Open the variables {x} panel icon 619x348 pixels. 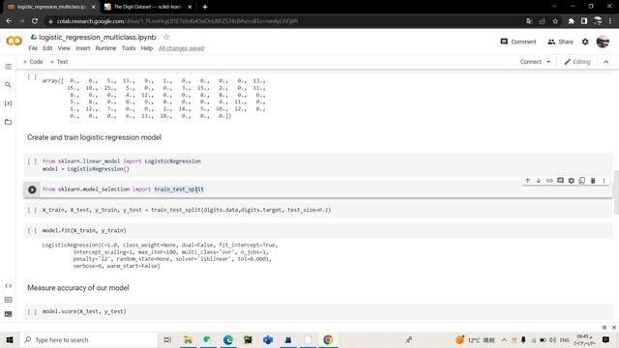[x=8, y=103]
